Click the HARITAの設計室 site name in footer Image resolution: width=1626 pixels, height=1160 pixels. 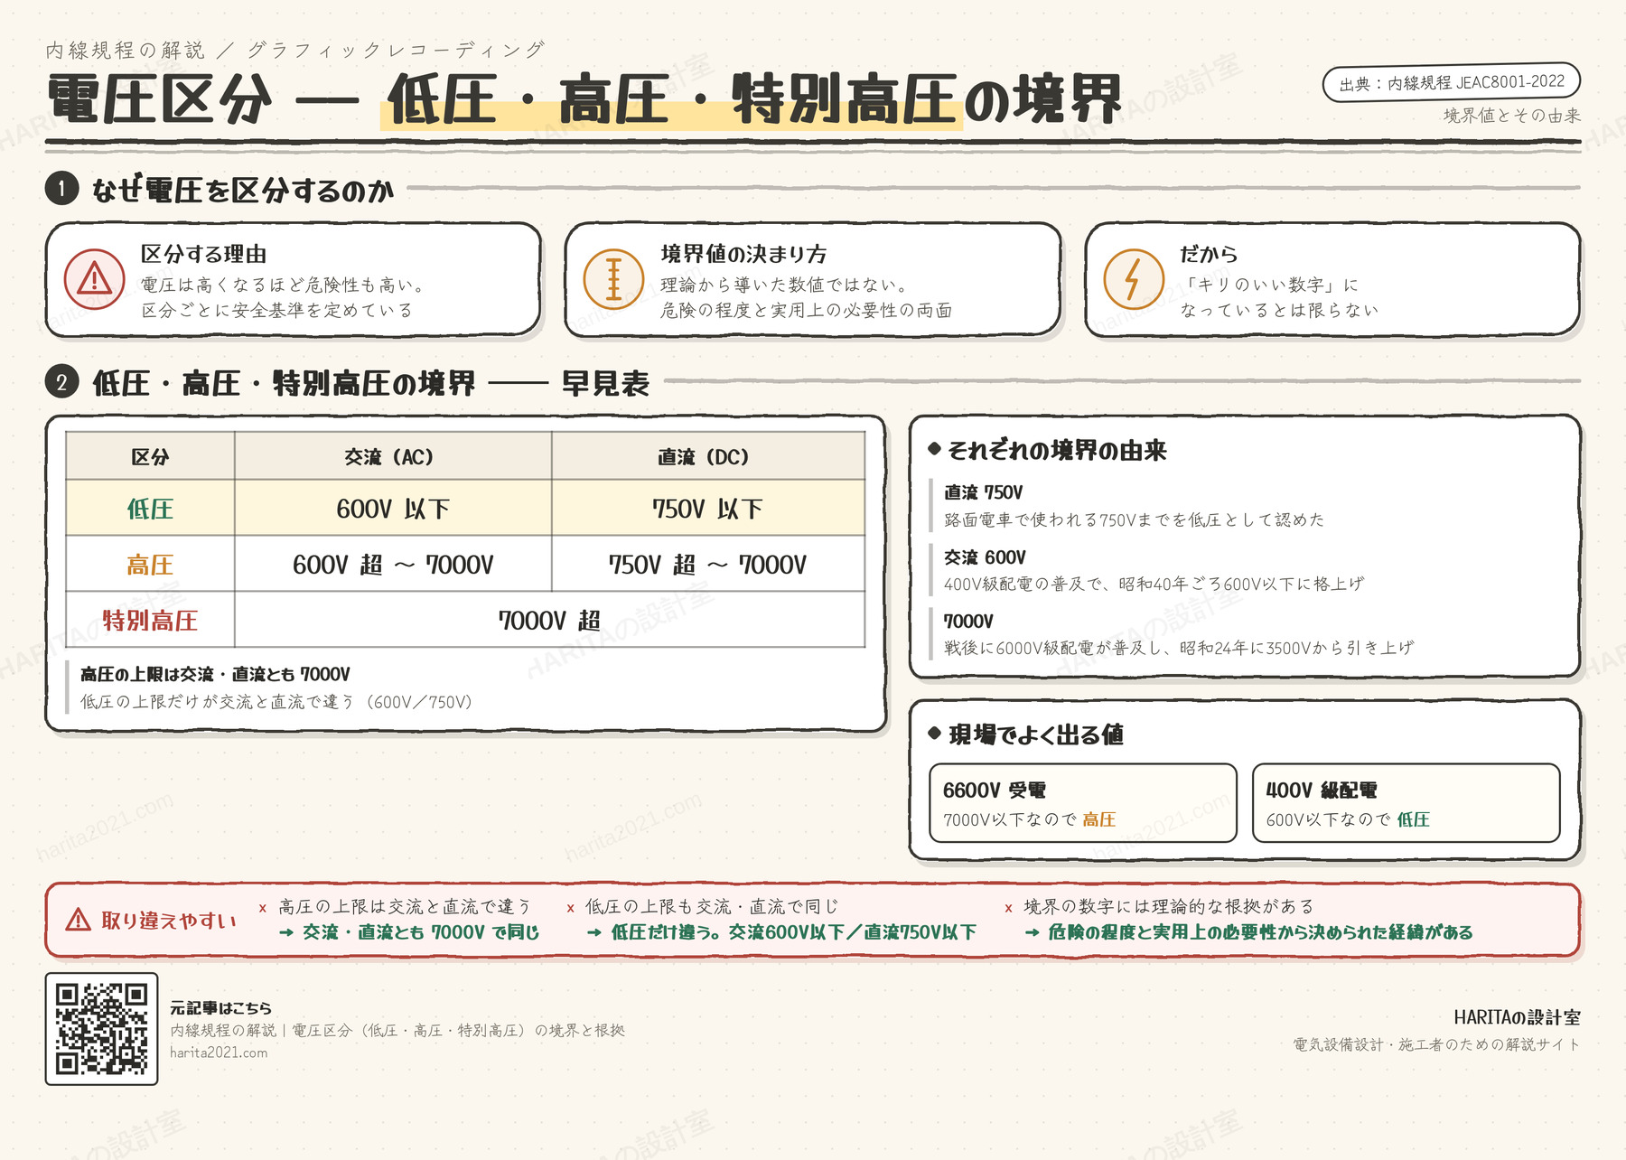click(1517, 1017)
